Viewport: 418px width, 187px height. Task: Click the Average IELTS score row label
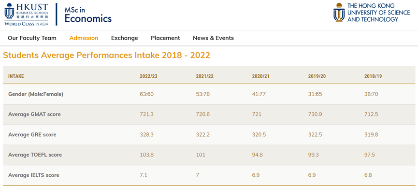tap(34, 175)
